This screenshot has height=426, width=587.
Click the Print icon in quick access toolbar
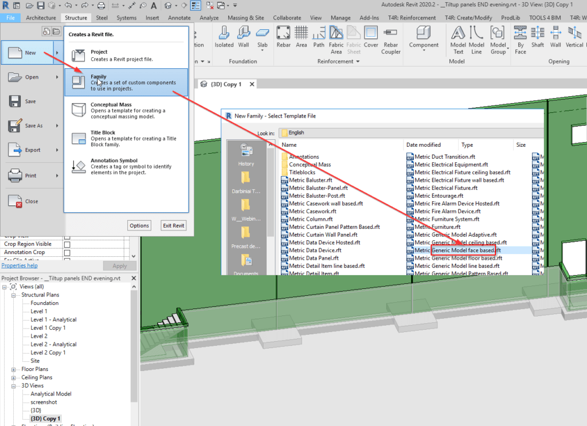coord(101,5)
